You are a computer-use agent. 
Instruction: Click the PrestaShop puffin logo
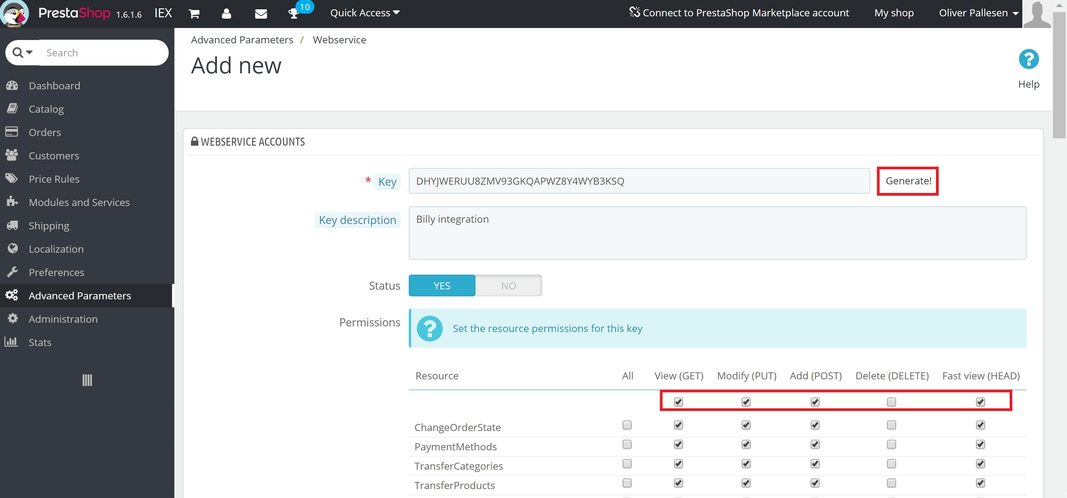click(15, 13)
